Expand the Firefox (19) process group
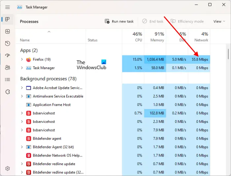 [22, 59]
